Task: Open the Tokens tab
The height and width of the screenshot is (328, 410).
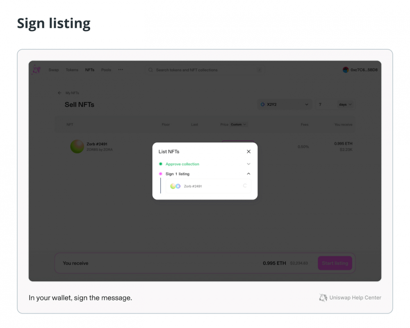Action: (72, 70)
